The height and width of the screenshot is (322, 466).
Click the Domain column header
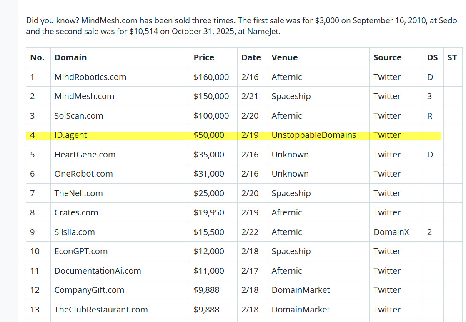click(x=70, y=57)
